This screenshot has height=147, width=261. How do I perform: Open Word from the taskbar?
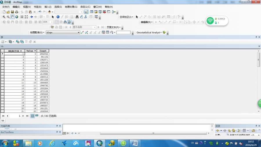[135, 143]
